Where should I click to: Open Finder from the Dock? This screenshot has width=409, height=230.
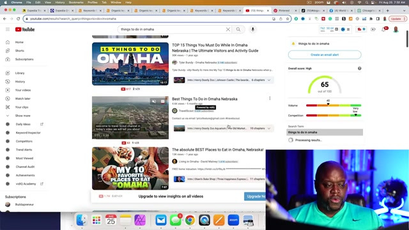pyautogui.click(x=82, y=220)
